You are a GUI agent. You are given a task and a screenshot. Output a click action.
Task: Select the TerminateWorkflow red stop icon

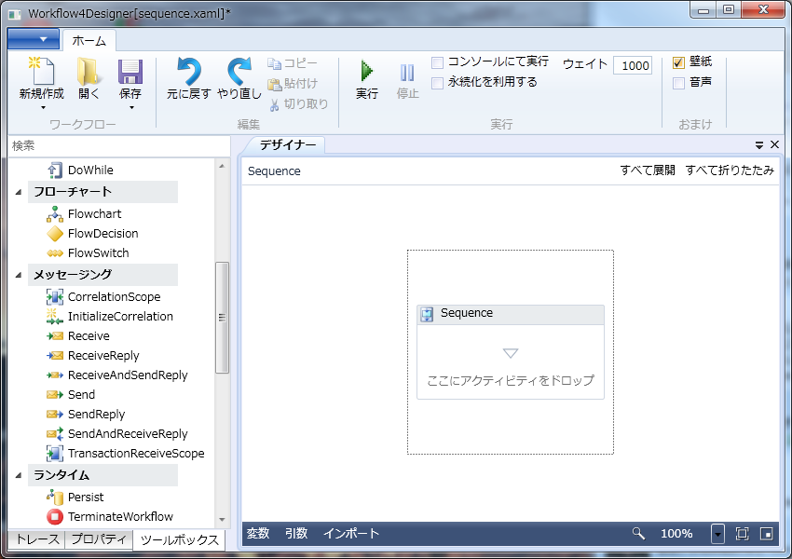(55, 516)
